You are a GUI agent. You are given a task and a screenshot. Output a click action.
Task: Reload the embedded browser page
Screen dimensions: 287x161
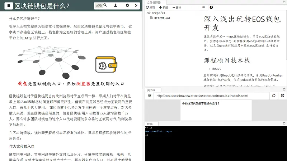274,96
